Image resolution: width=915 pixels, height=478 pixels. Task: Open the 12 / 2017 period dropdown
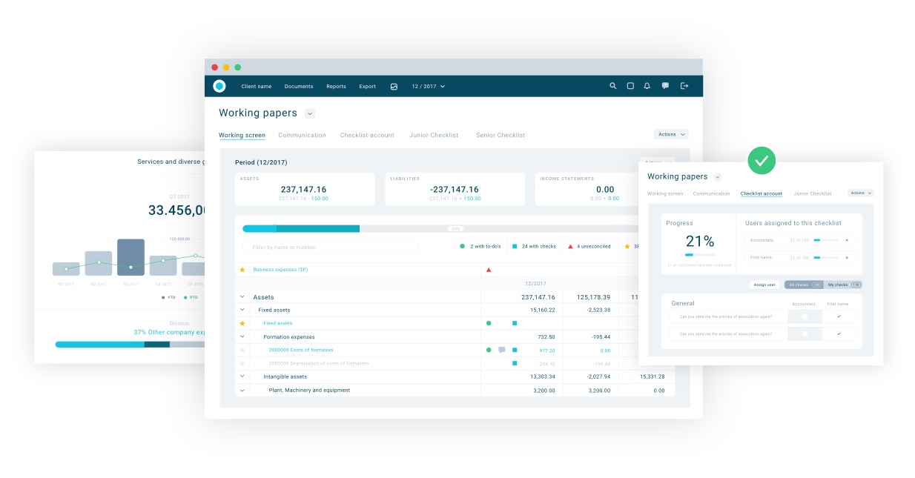(x=428, y=87)
